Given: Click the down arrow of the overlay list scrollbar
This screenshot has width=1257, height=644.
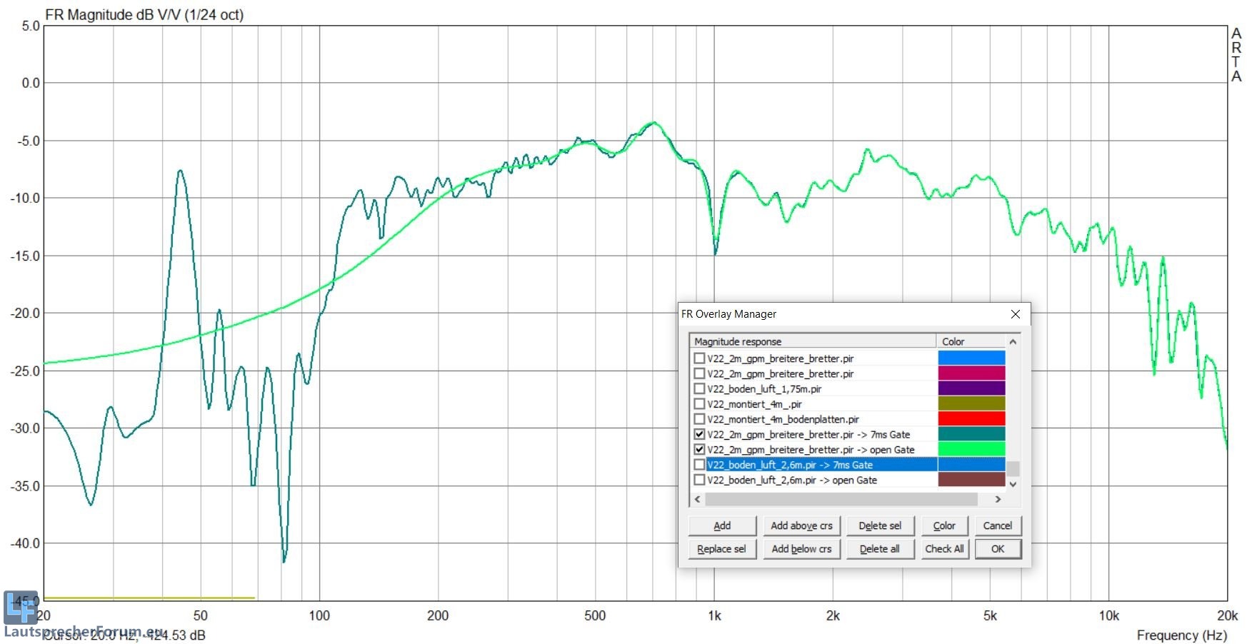Looking at the screenshot, I should click(x=1013, y=484).
